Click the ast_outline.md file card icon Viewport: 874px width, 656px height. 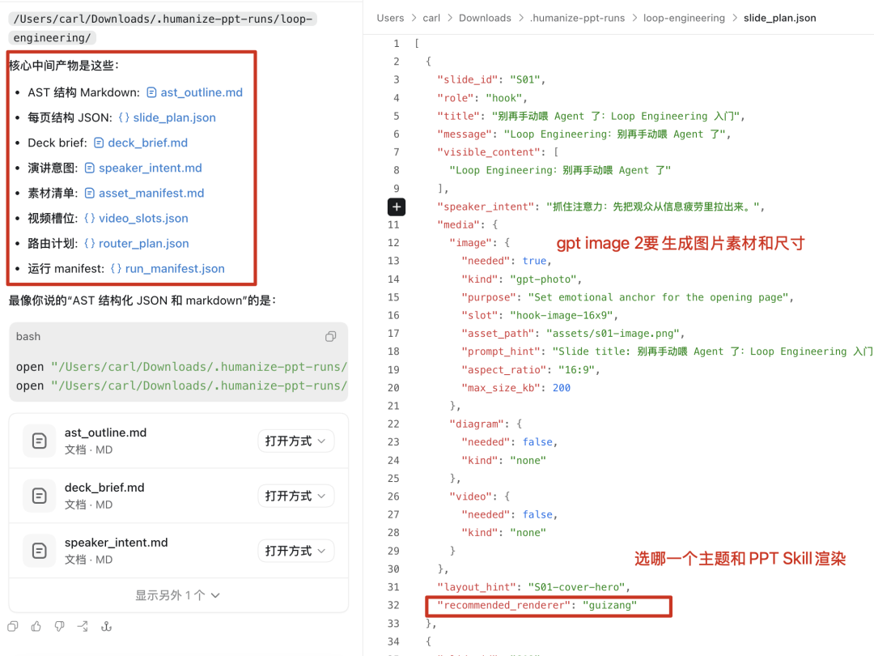[39, 441]
